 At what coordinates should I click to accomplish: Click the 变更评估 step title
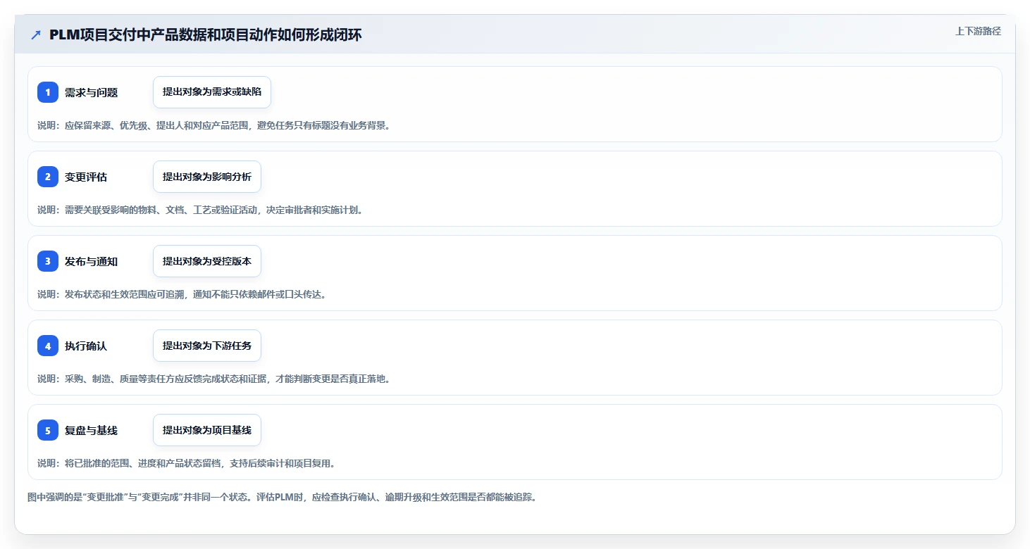[x=86, y=177]
